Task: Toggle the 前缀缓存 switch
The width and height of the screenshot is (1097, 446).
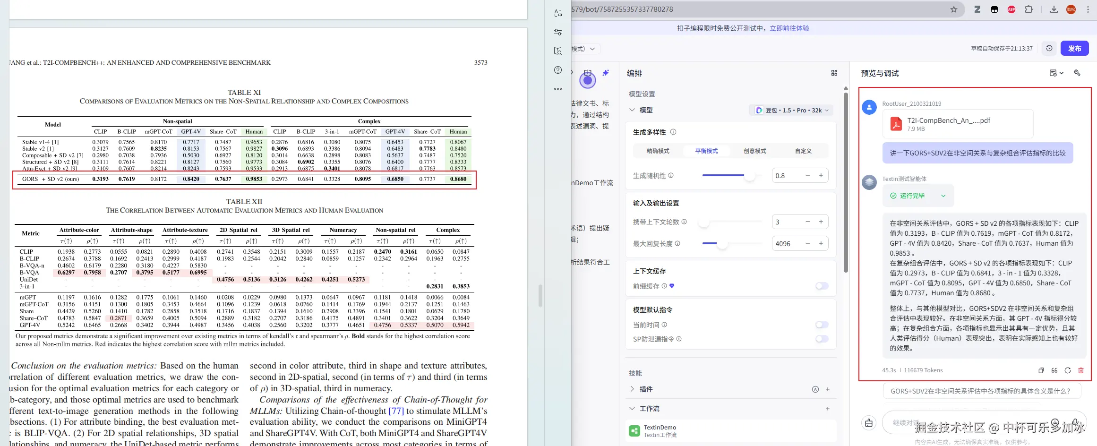Action: click(822, 286)
